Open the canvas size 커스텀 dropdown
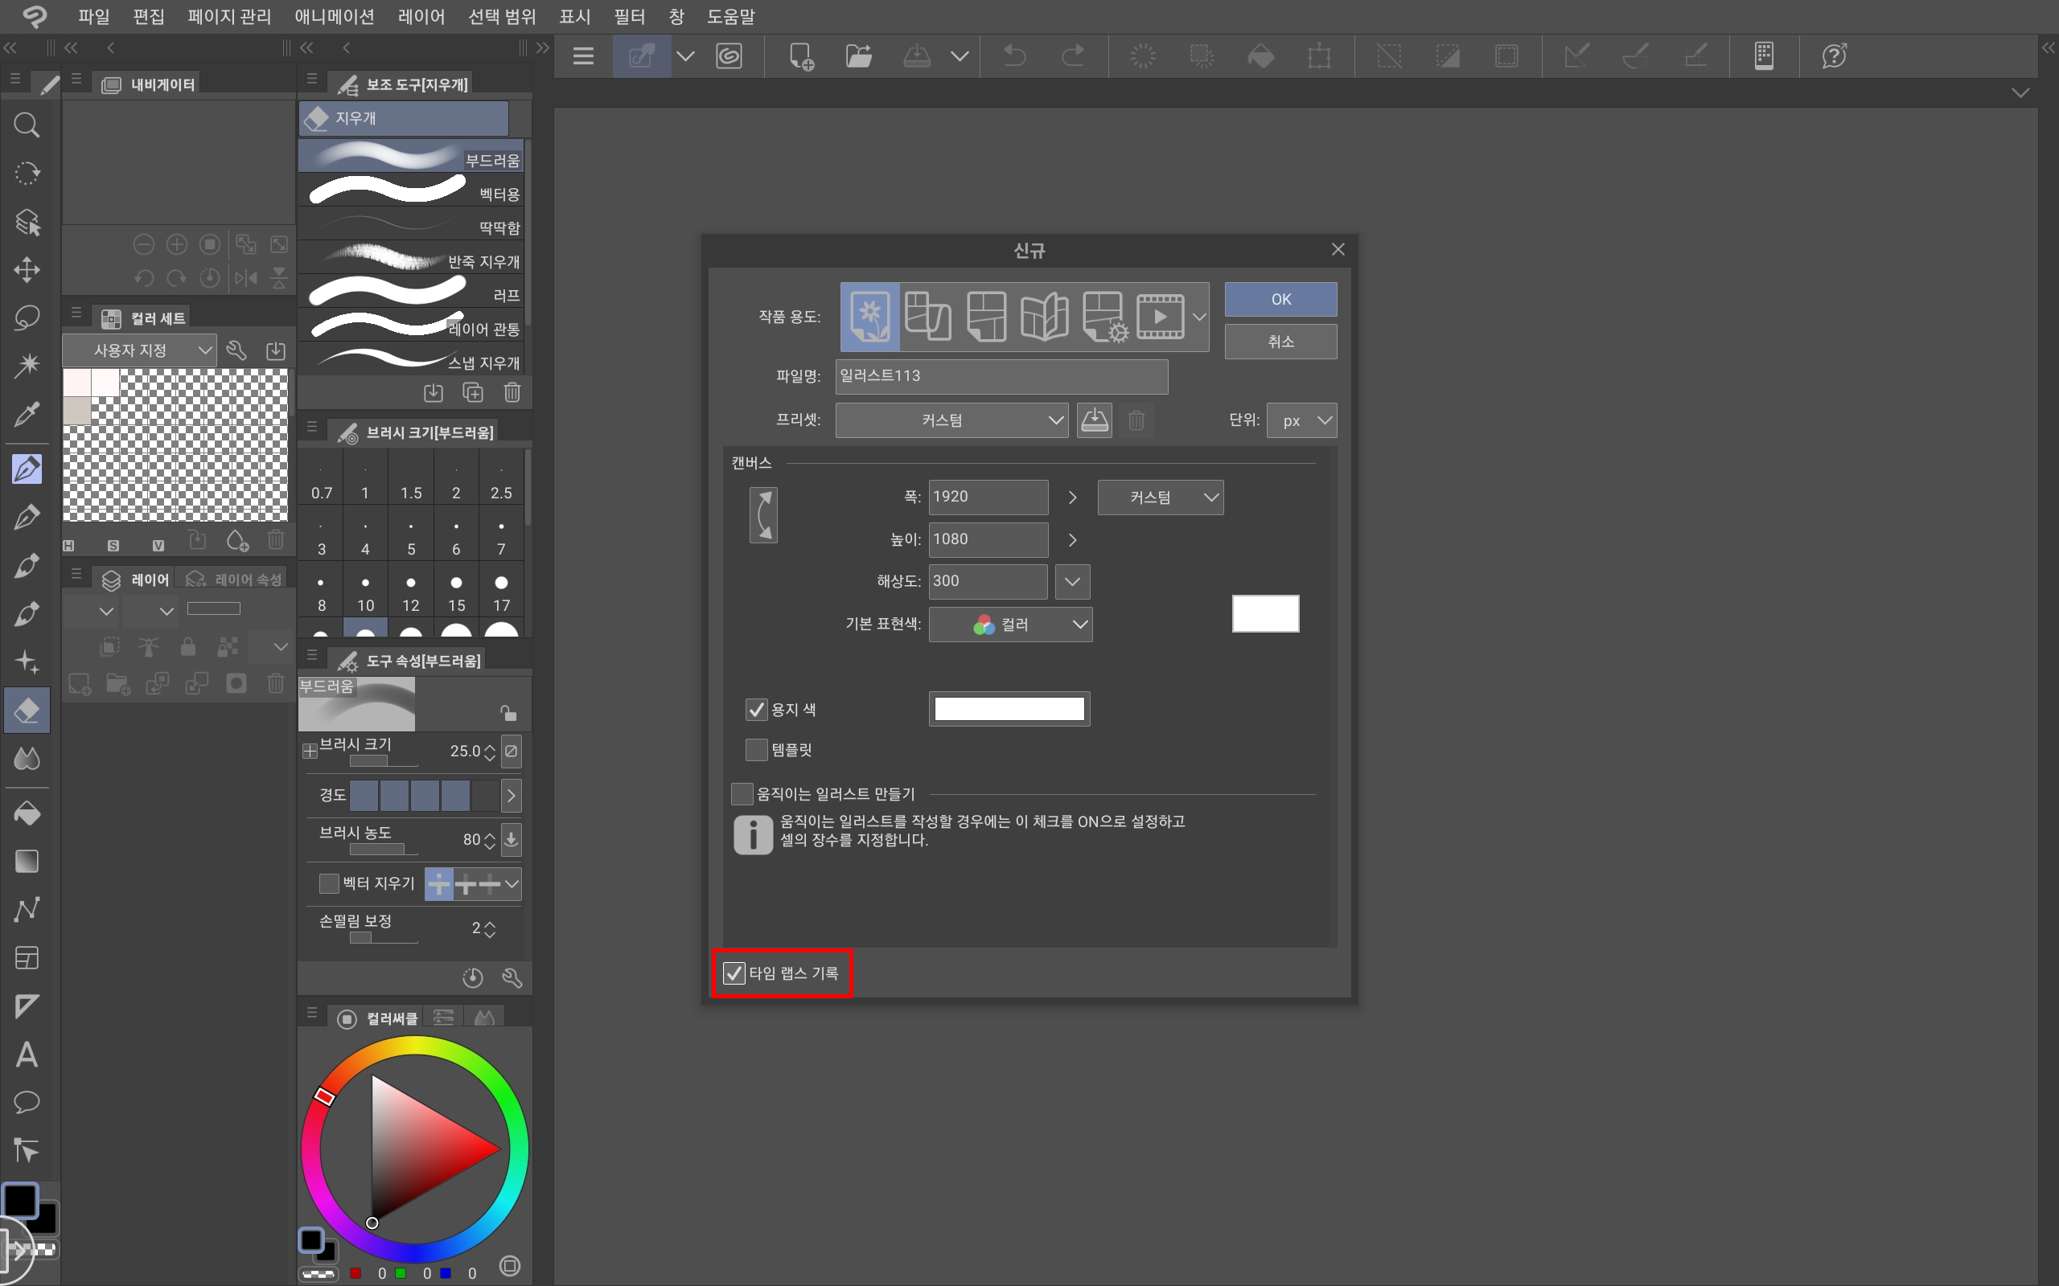2059x1286 pixels. [1161, 498]
